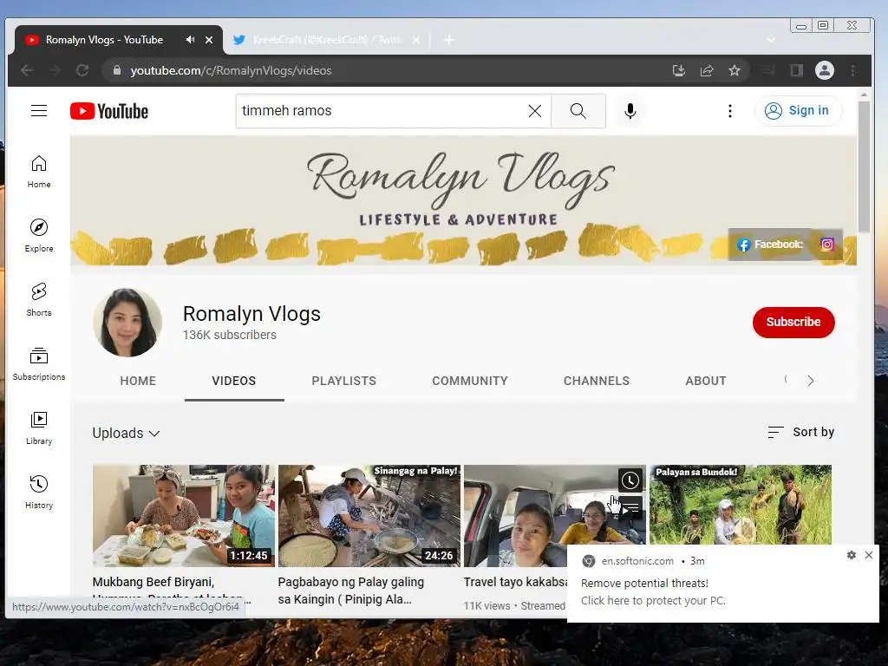Image resolution: width=888 pixels, height=666 pixels.
Task: Click the YouTube logo
Action: [x=109, y=111]
